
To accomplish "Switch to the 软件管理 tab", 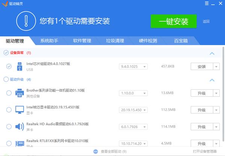I will point(82,41).
